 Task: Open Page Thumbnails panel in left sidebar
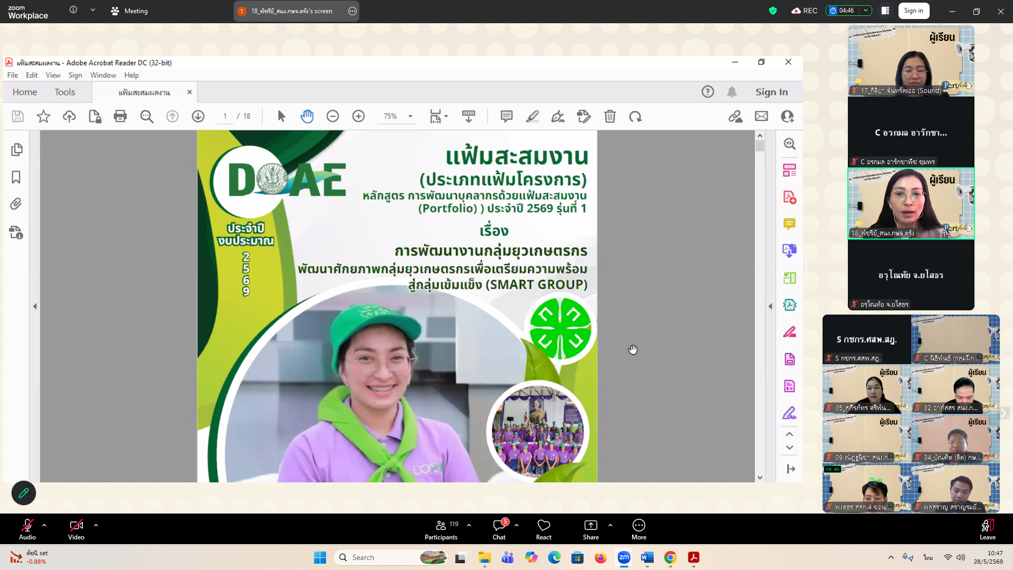point(16,149)
